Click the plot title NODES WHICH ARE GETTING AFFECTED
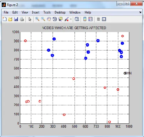Screen dimensions: 144x137 tap(74, 28)
